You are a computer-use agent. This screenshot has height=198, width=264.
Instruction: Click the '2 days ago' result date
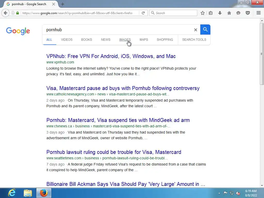click(x=55, y=101)
